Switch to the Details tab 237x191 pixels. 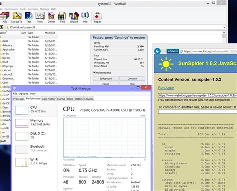(x=79, y=99)
